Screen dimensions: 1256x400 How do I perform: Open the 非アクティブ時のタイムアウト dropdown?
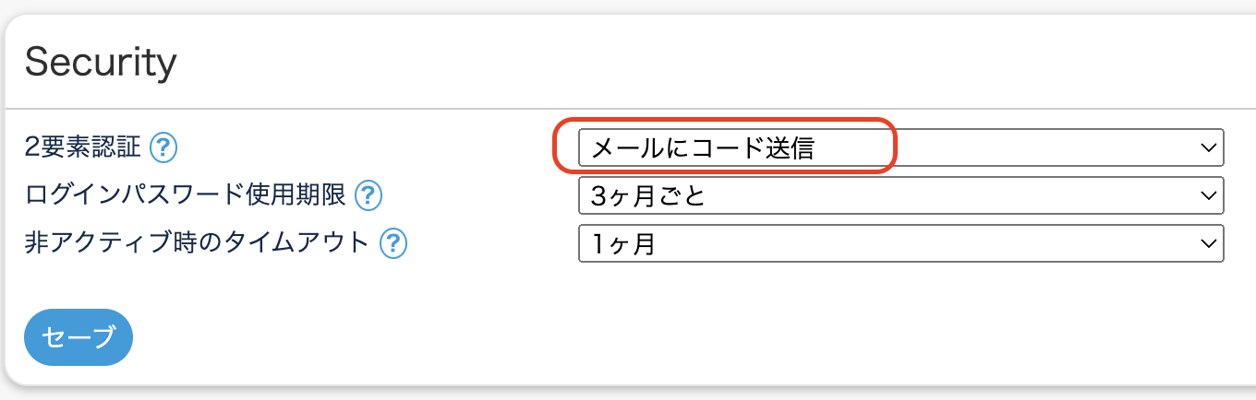pos(900,243)
